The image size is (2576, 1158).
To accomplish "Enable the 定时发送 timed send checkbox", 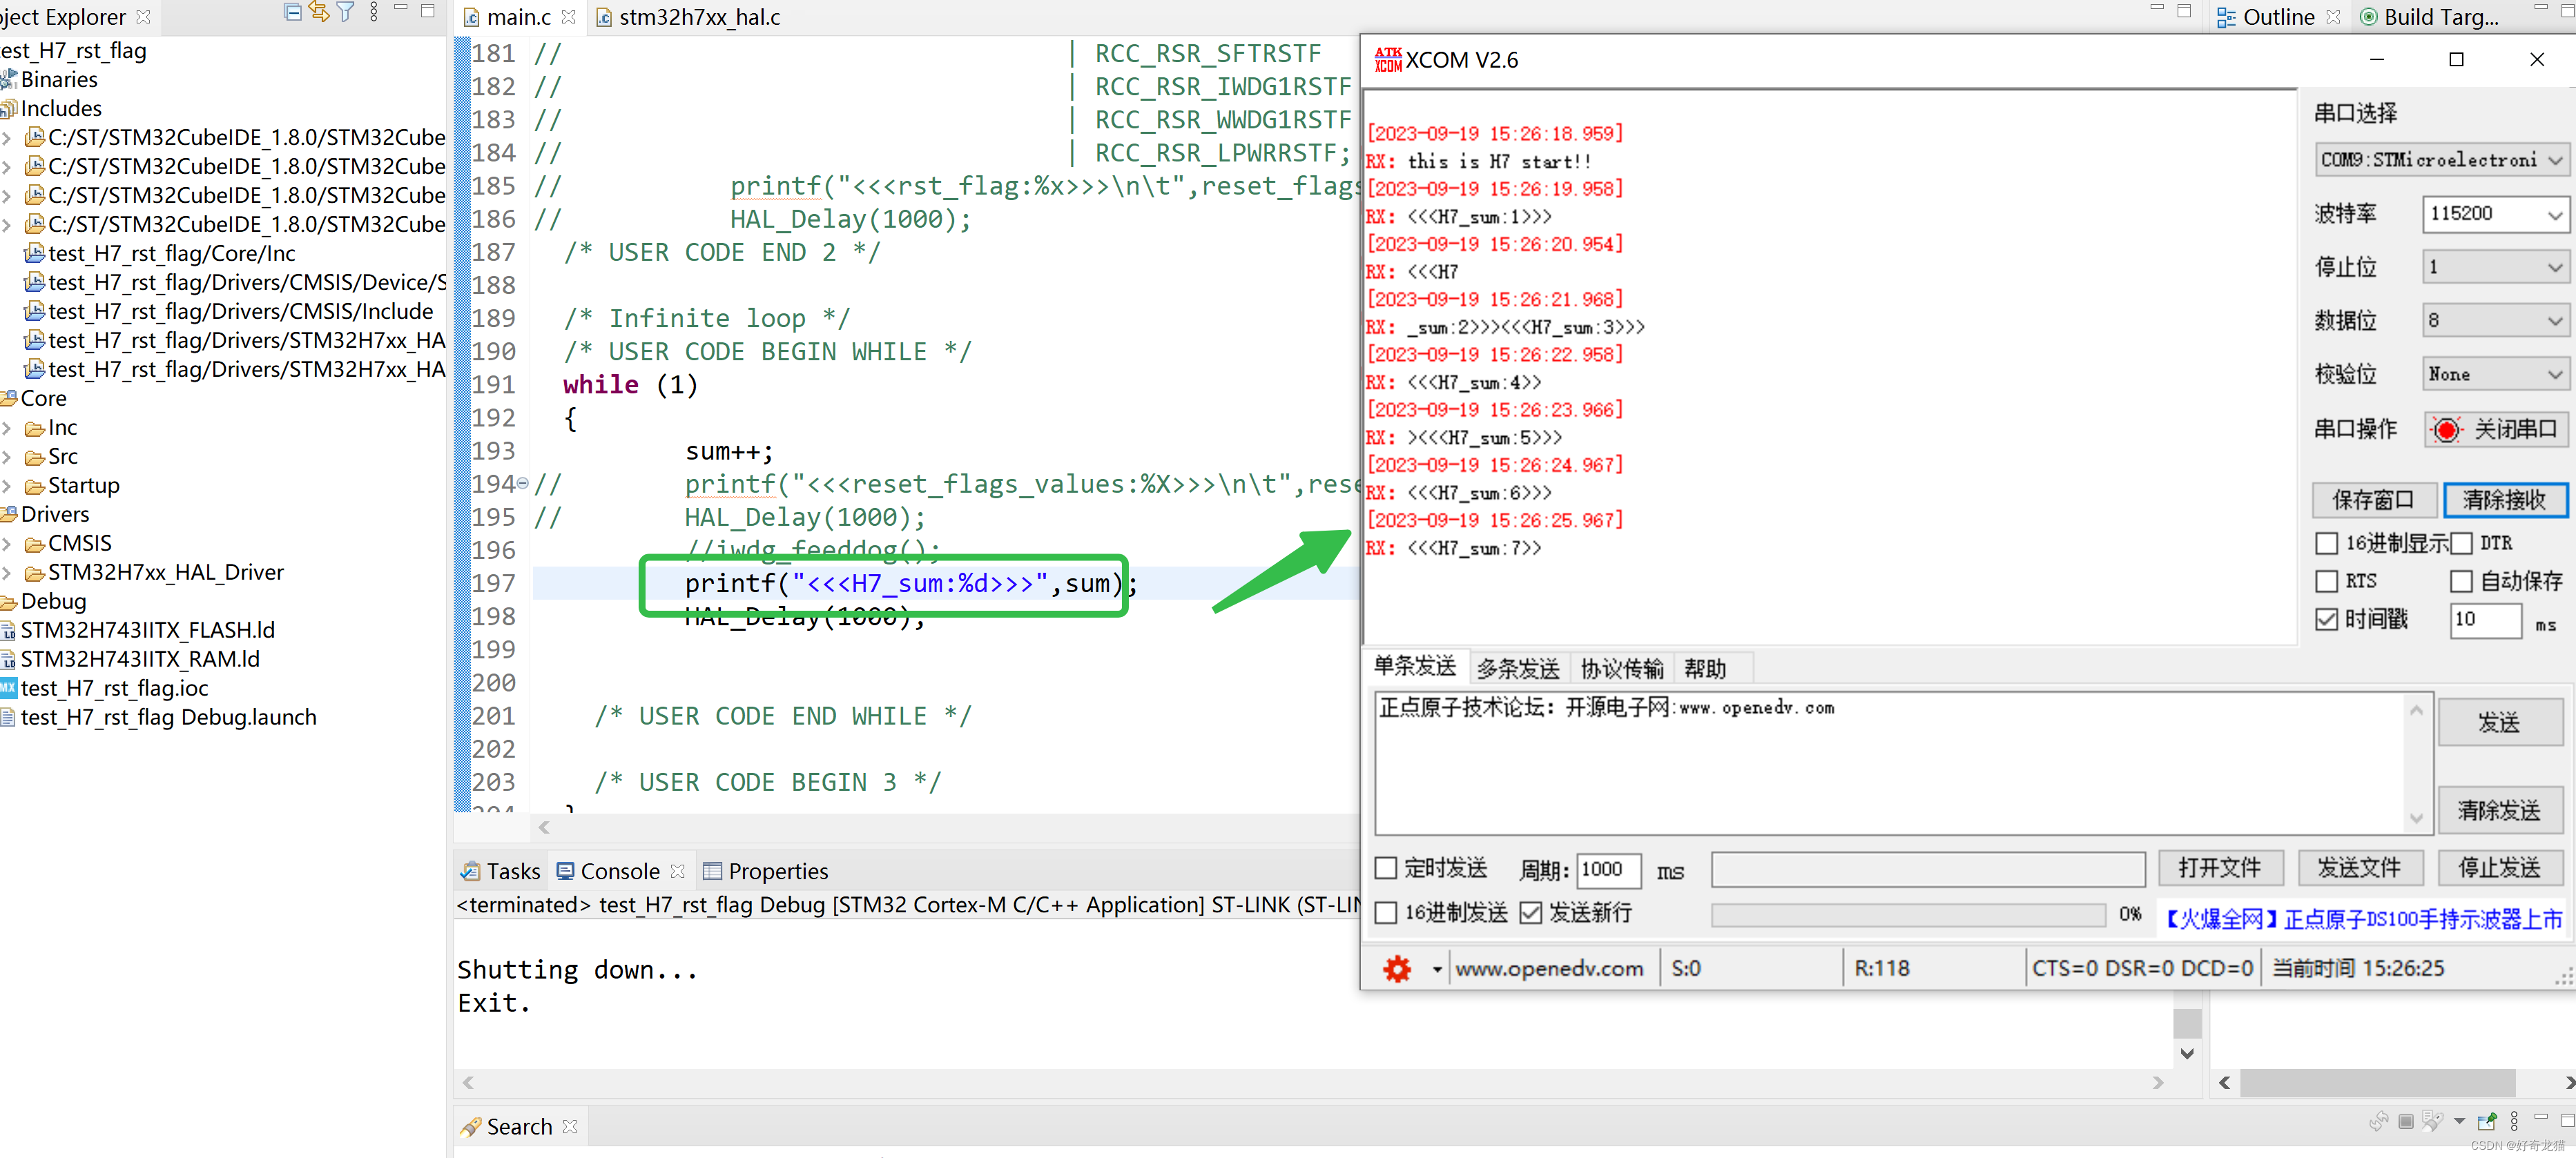I will (1386, 868).
